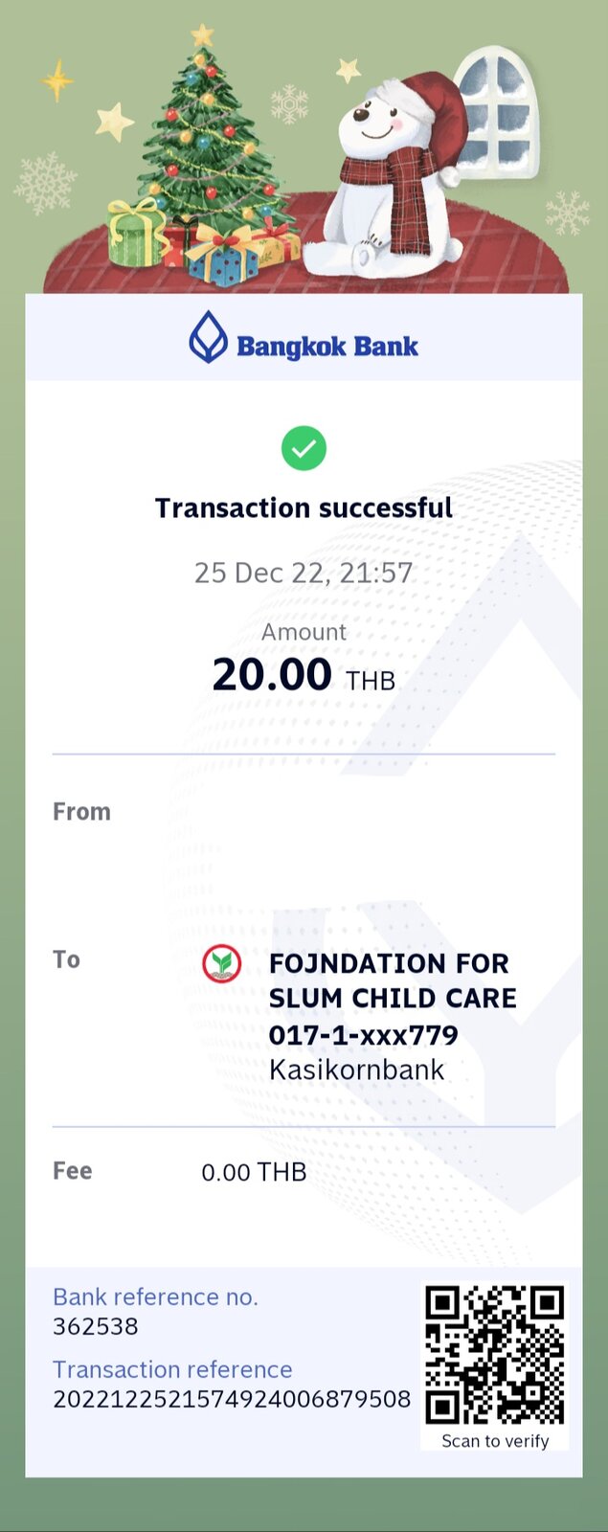Click the Transaction successful heading
Screen dimensions: 608x1532
click(x=304, y=507)
